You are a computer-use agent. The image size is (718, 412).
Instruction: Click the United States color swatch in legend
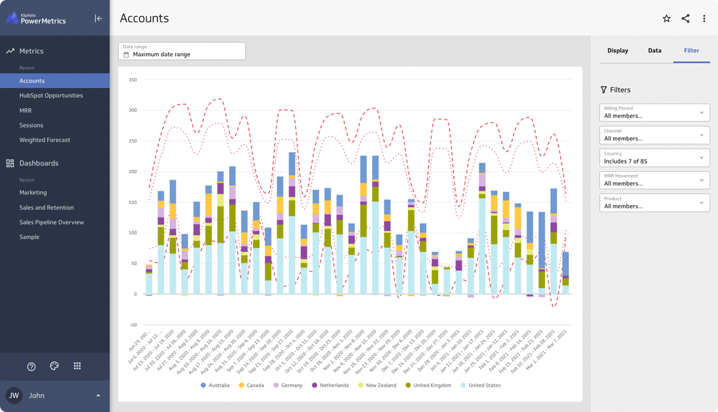point(463,385)
